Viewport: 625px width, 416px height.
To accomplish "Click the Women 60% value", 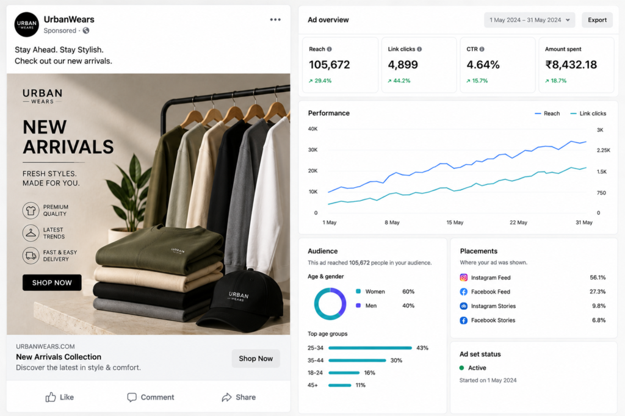I will pos(408,292).
